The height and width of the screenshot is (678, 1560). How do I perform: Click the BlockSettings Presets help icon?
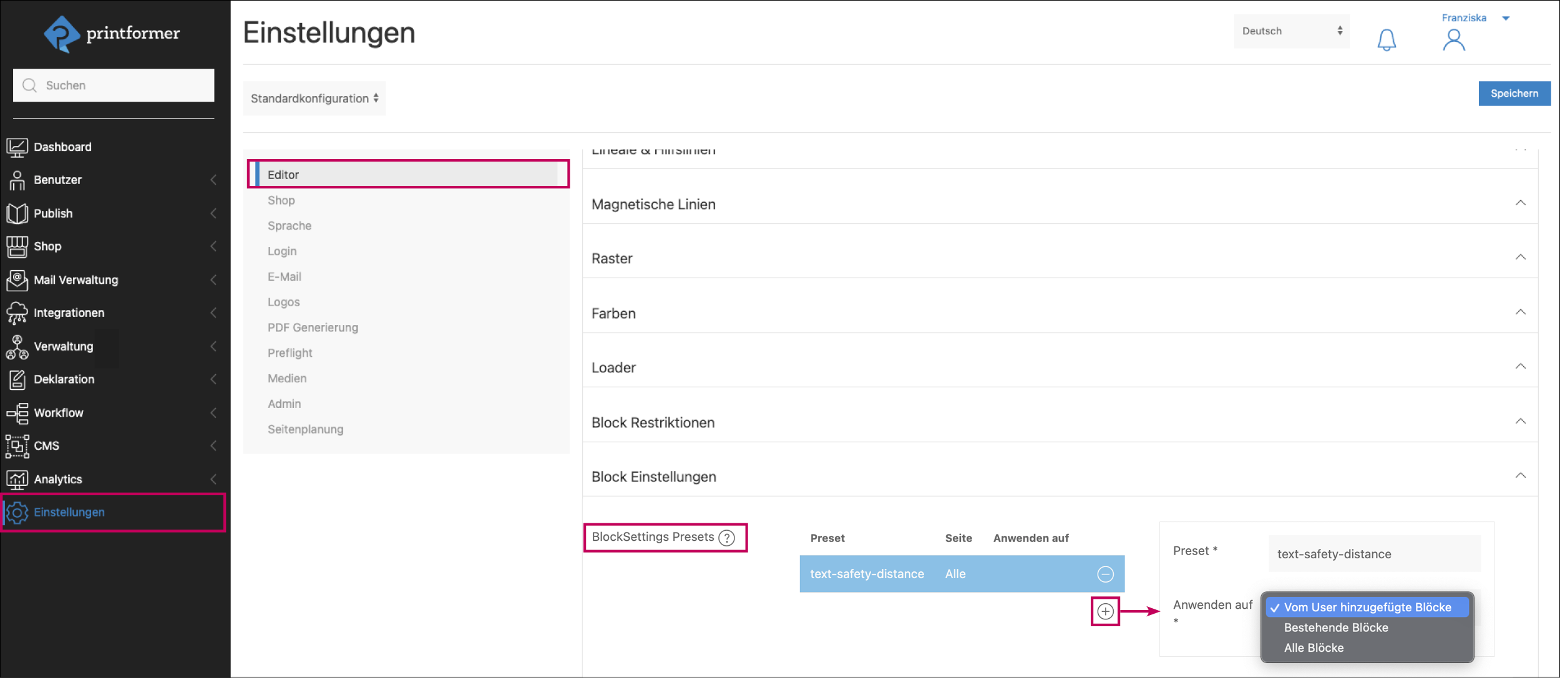click(726, 538)
